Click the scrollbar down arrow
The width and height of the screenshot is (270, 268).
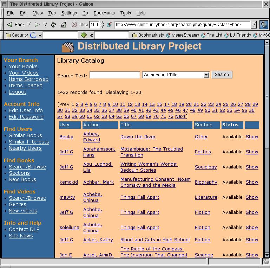[x=267, y=255]
